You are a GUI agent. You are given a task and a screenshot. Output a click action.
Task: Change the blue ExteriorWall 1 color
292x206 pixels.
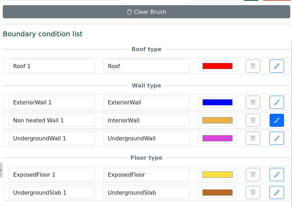click(x=217, y=102)
